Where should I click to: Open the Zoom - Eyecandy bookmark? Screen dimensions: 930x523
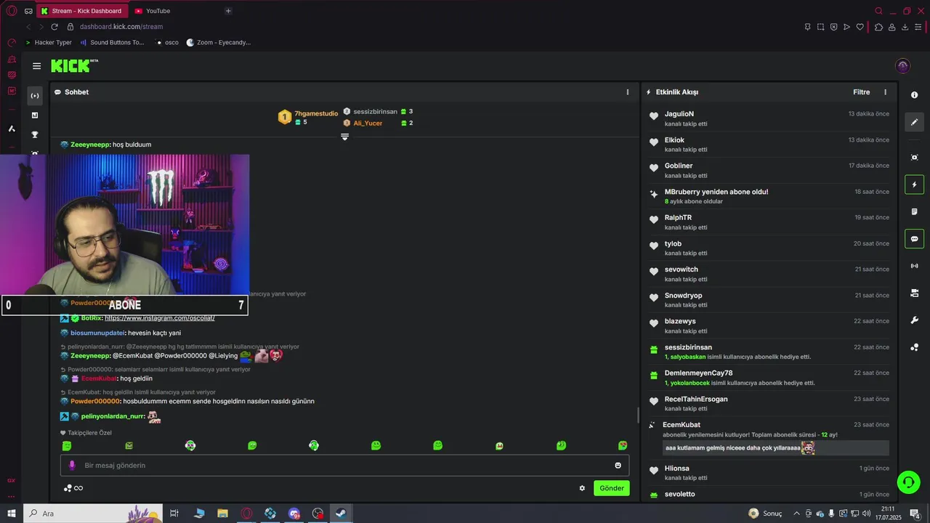click(x=219, y=42)
